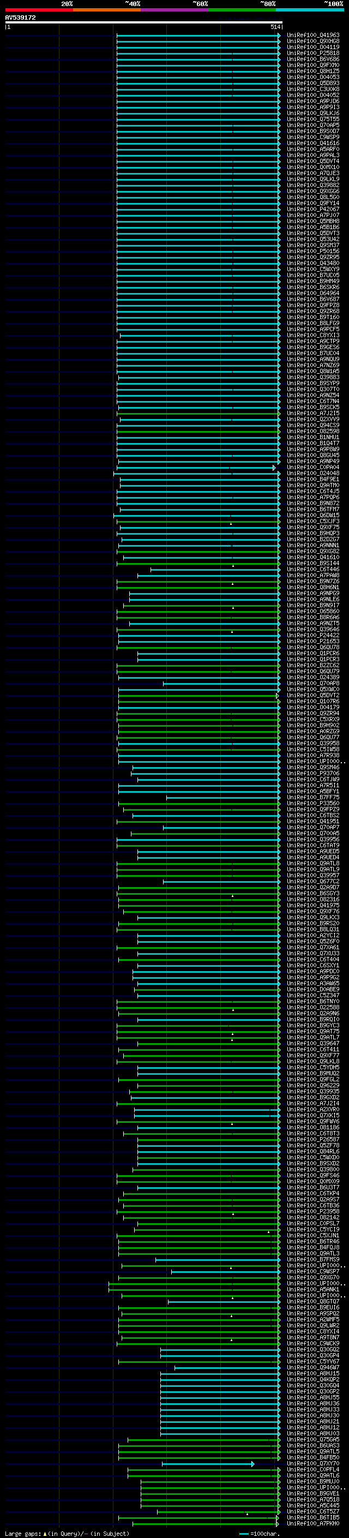Select label UniRef100_A9PJD6
This screenshot has width=349, height=1538.
312,101
